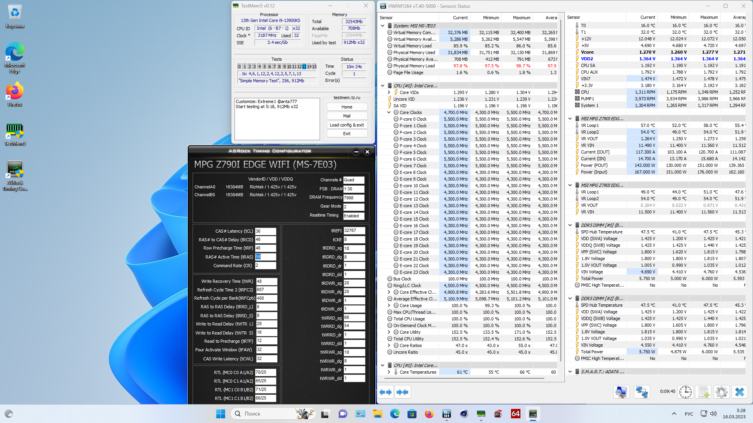
Task: Click the blue X close sensors icon
Action: [739, 392]
